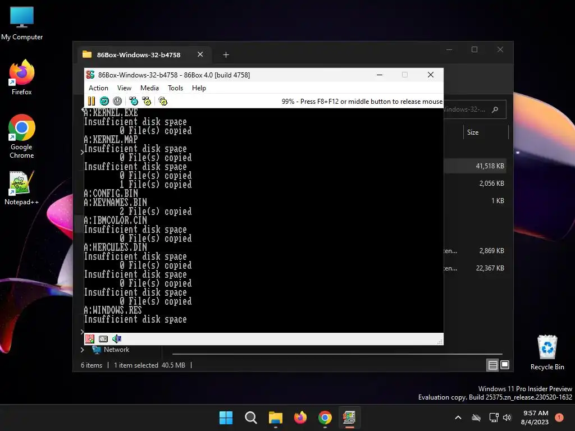Open the volume tray icon
The width and height of the screenshot is (575, 431).
pyautogui.click(x=507, y=418)
